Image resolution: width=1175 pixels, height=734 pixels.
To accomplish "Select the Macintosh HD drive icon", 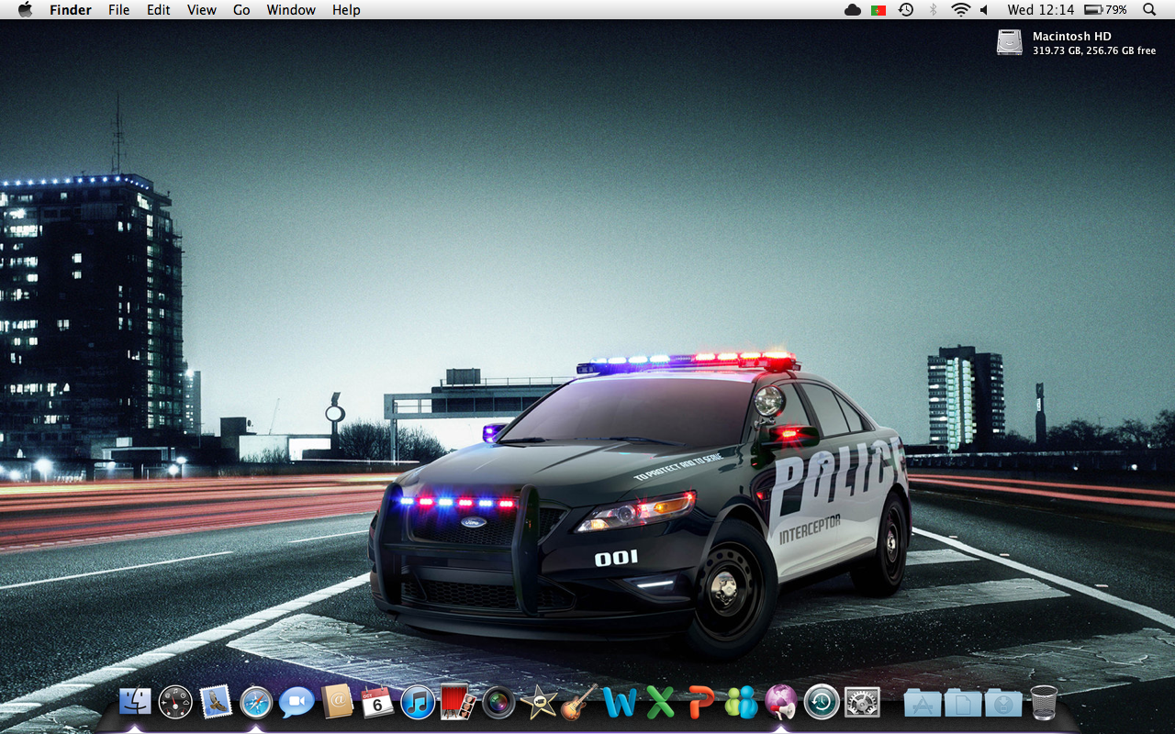I will point(1009,42).
